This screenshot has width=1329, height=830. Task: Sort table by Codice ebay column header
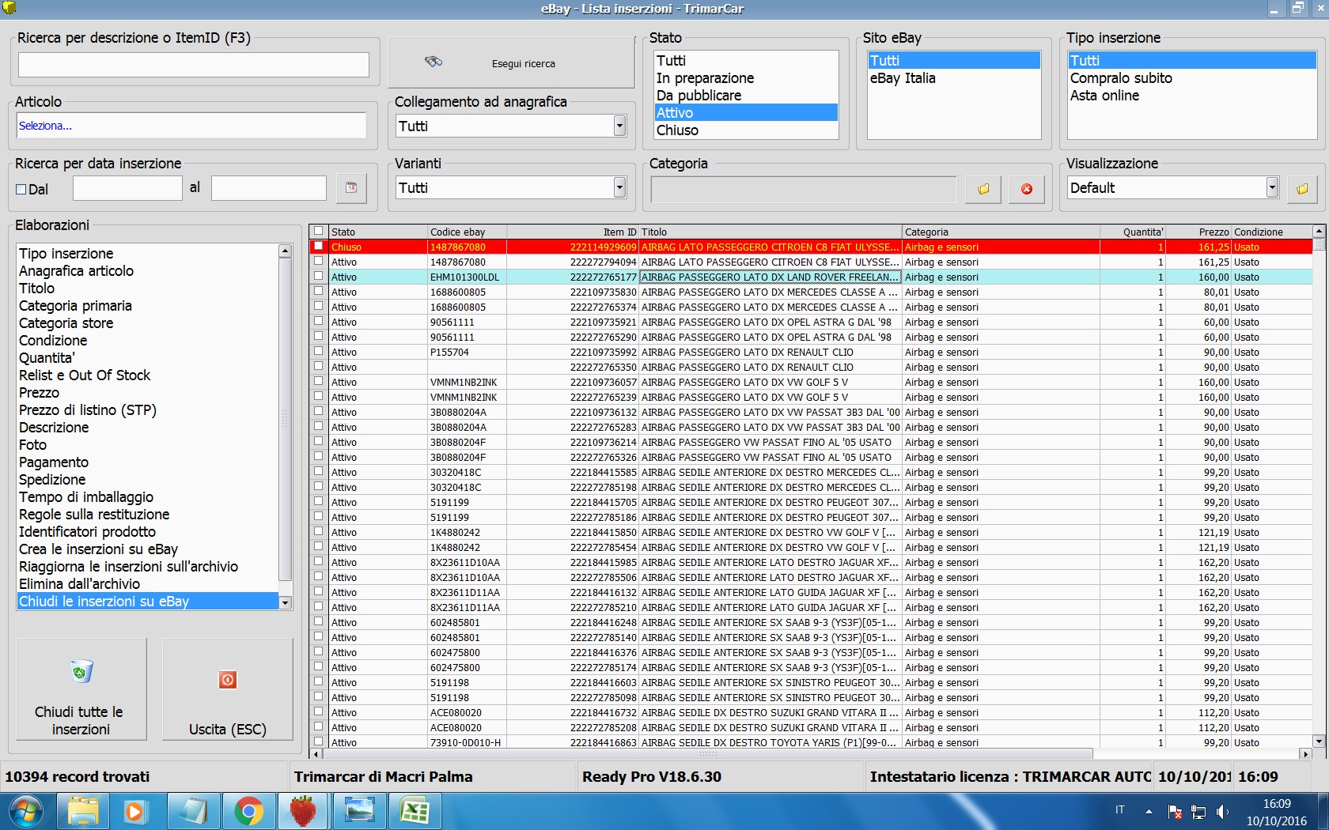pyautogui.click(x=467, y=232)
